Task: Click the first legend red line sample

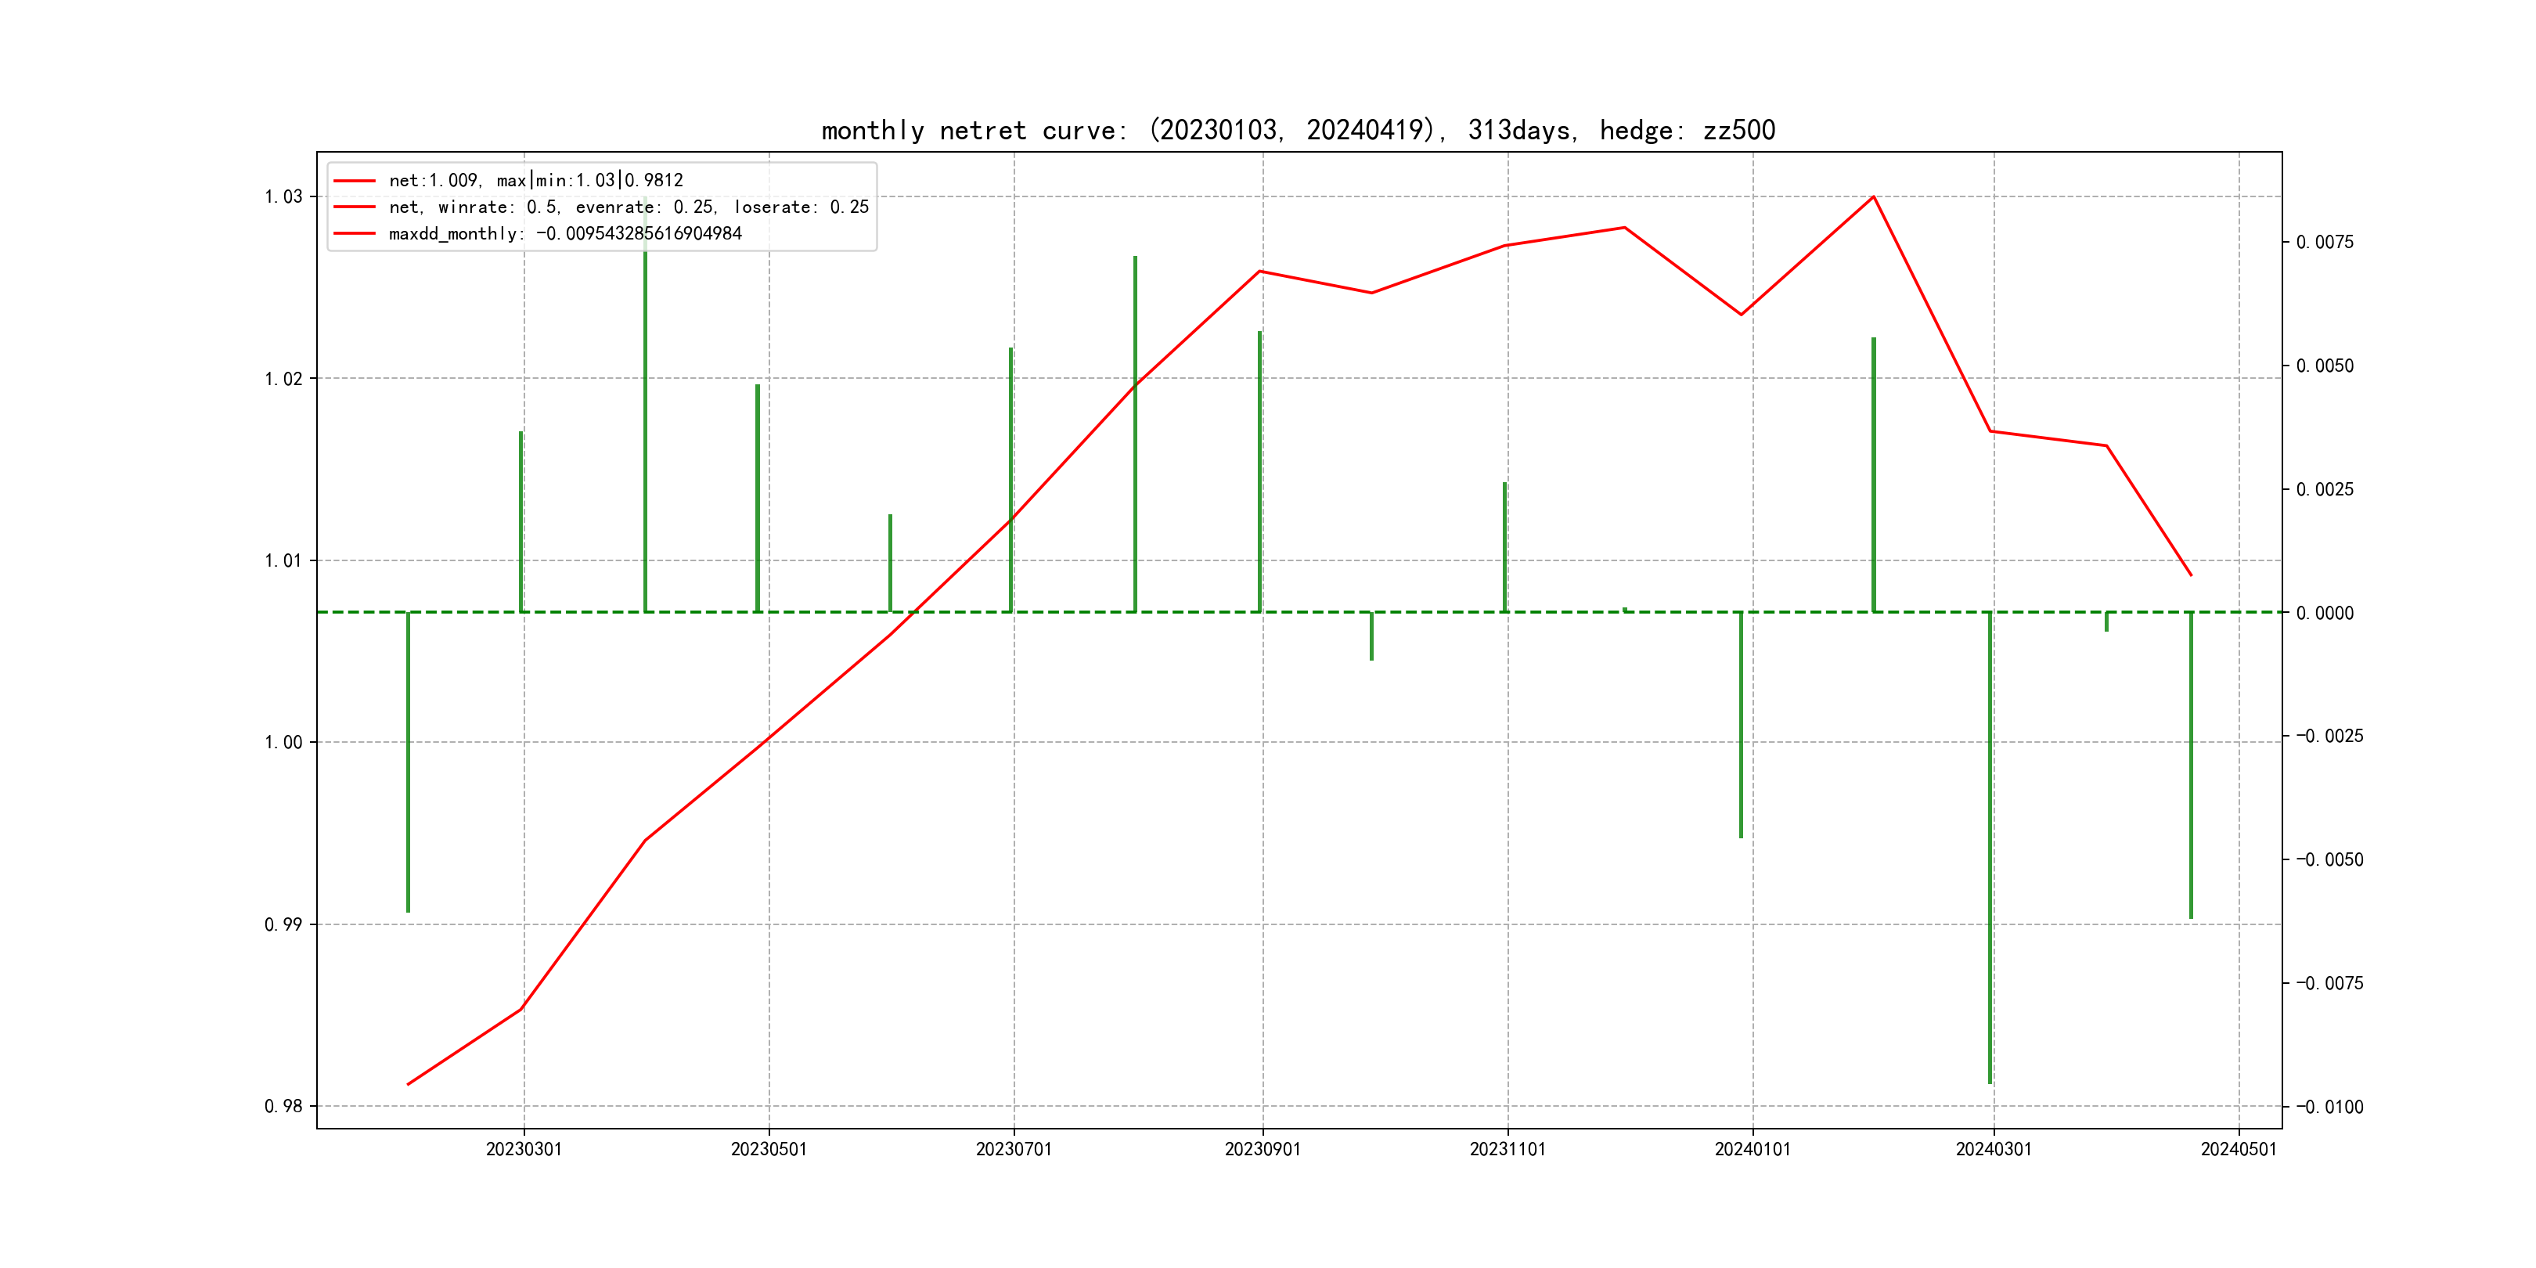Action: pyautogui.click(x=355, y=181)
